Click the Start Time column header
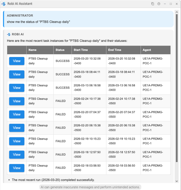181x190 pixels. coord(81,50)
